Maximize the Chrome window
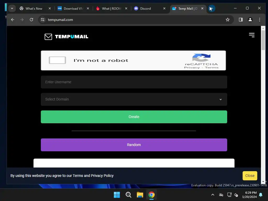The image size is (268, 201). point(247,8)
